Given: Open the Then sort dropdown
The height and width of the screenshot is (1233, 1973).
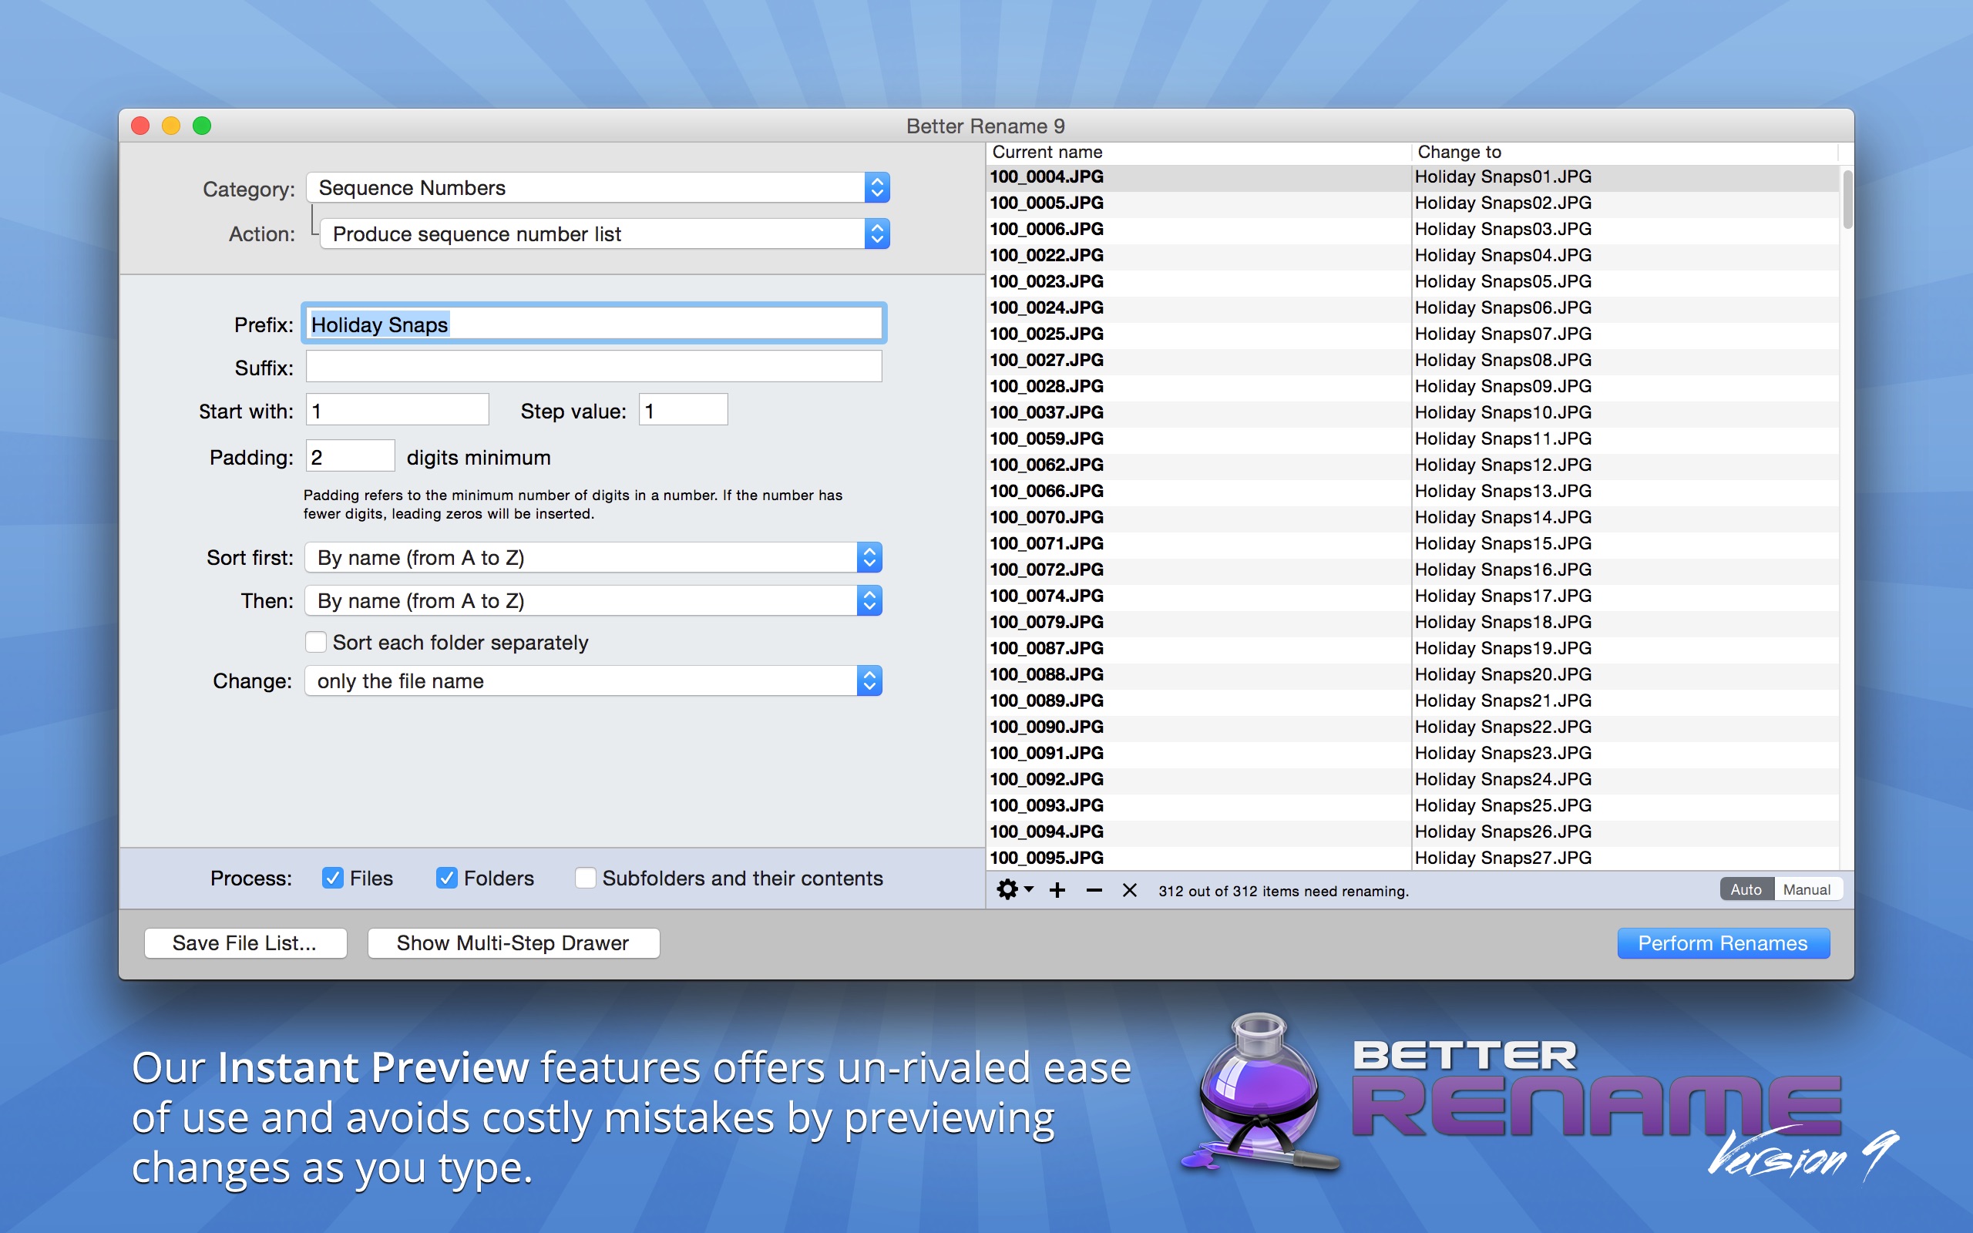Looking at the screenshot, I should click(x=593, y=601).
